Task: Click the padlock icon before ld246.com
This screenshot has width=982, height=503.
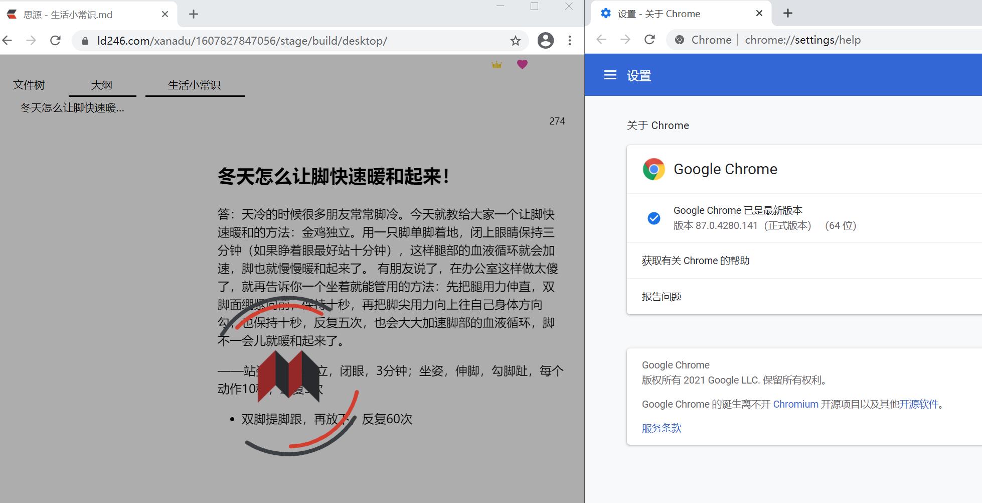Action: tap(85, 41)
